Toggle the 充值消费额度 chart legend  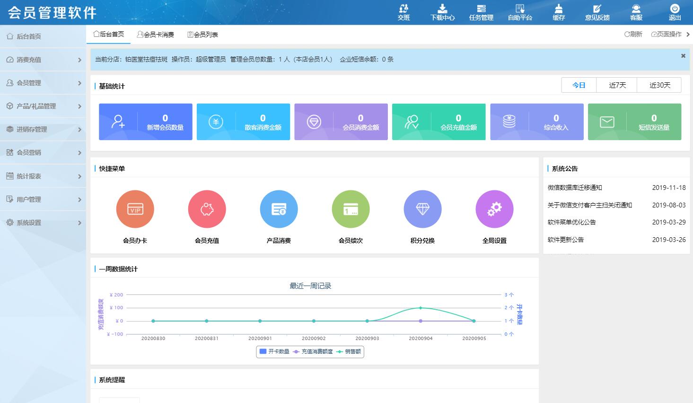click(313, 351)
